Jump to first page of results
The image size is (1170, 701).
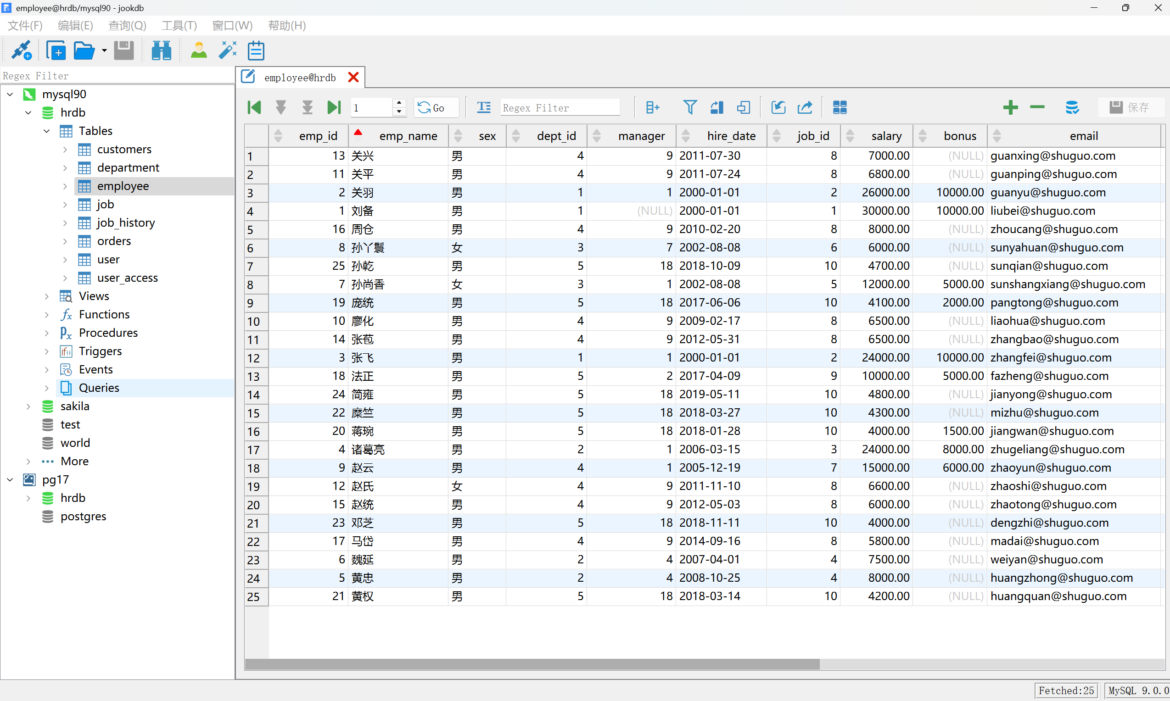click(x=254, y=107)
